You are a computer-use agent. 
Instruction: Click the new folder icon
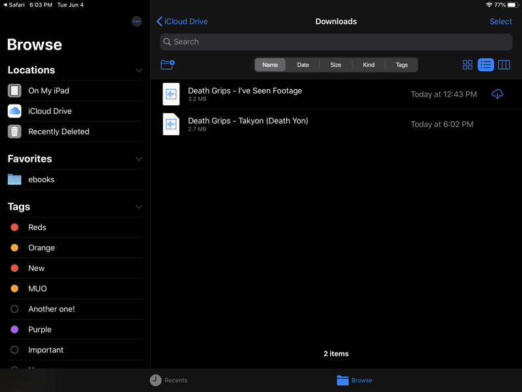click(x=167, y=65)
